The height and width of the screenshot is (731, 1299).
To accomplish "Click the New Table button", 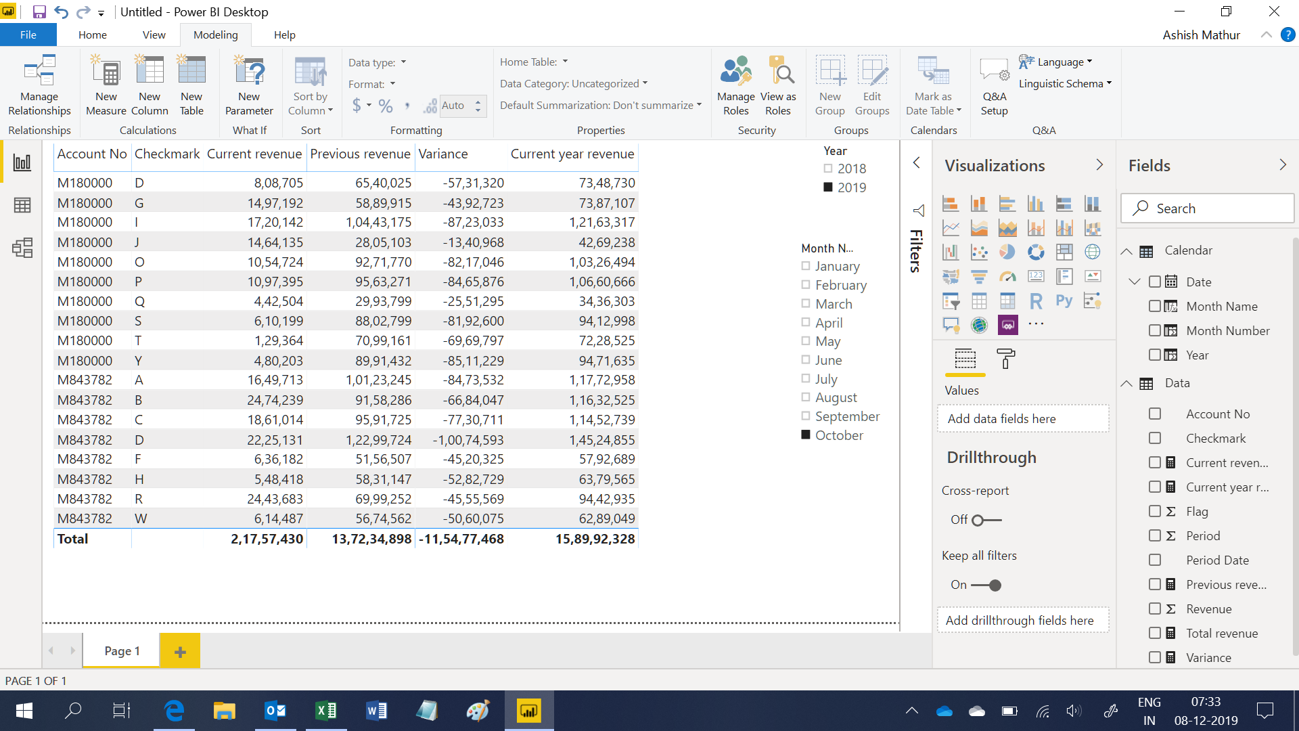I will point(191,86).
